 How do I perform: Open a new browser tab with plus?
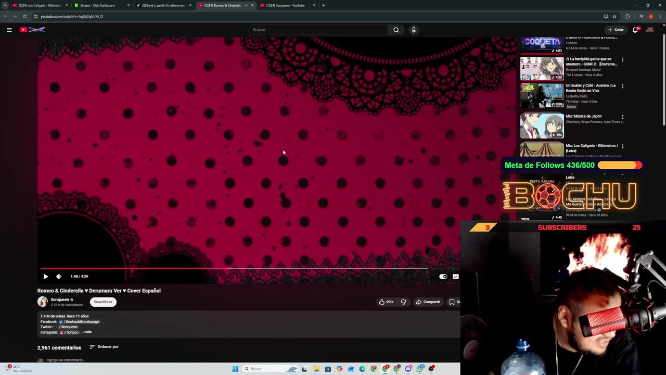coord(324,5)
